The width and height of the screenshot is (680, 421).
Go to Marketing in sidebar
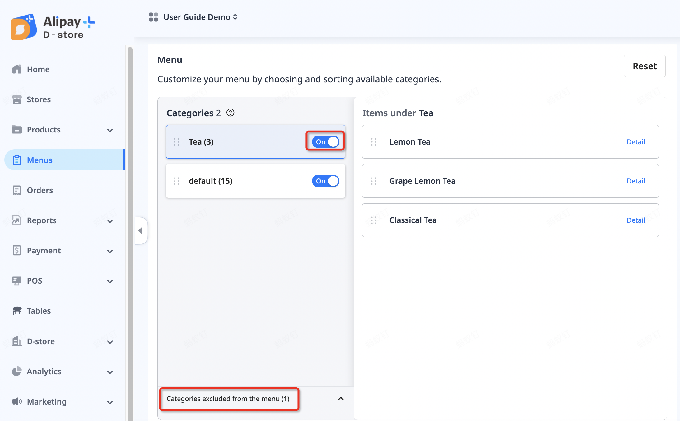coord(47,402)
